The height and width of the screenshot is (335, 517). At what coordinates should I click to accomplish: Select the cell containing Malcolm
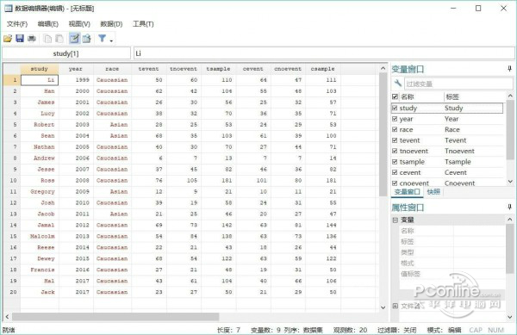(40, 236)
